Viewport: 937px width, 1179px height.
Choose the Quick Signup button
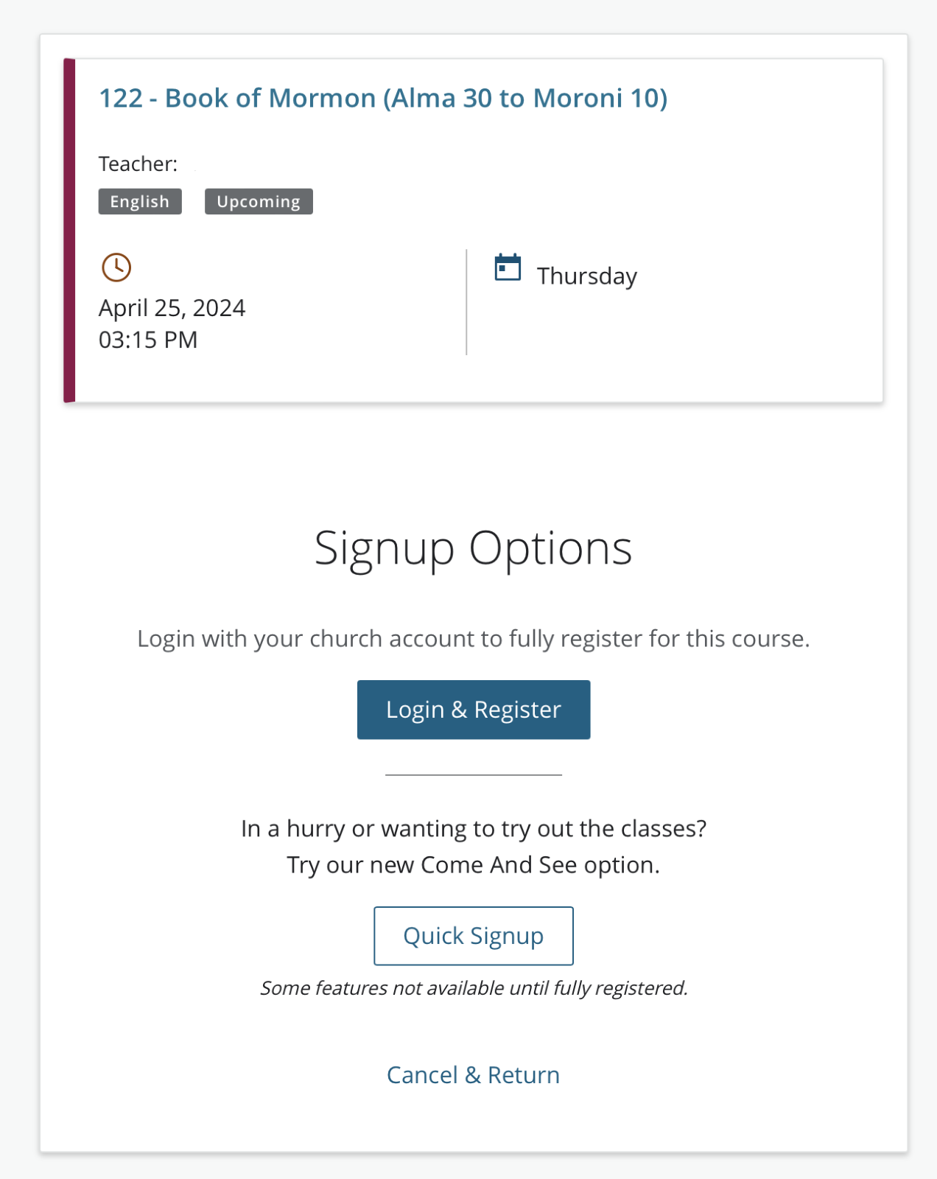tap(473, 936)
